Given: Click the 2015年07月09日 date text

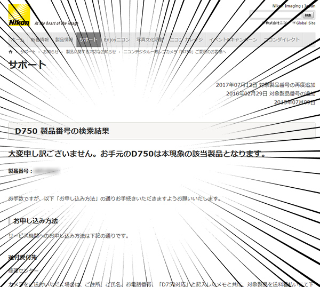Looking at the screenshot, I should point(294,102).
